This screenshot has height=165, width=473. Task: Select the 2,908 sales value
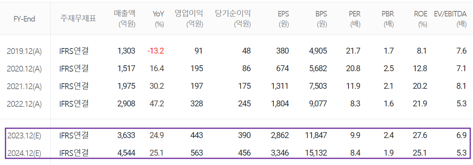[126, 104]
